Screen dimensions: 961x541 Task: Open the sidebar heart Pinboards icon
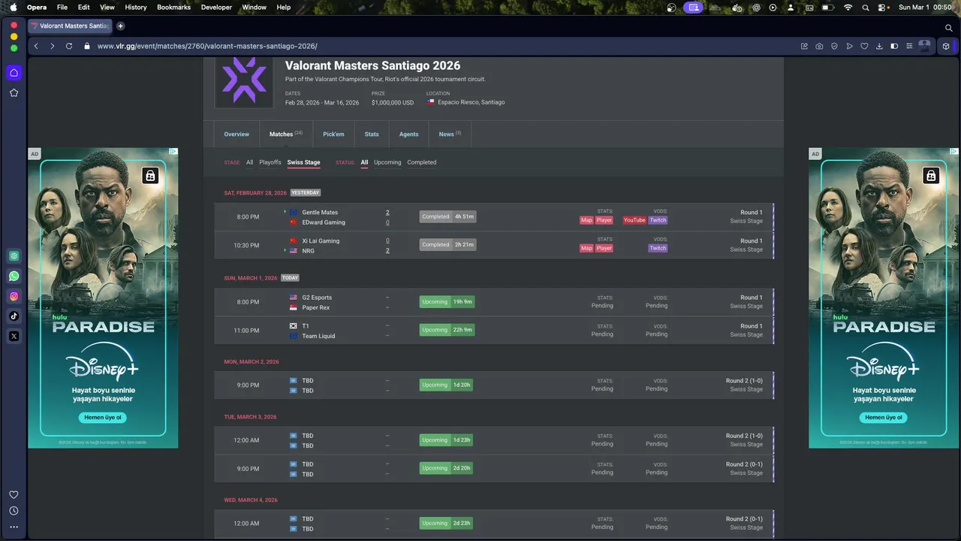tap(14, 494)
